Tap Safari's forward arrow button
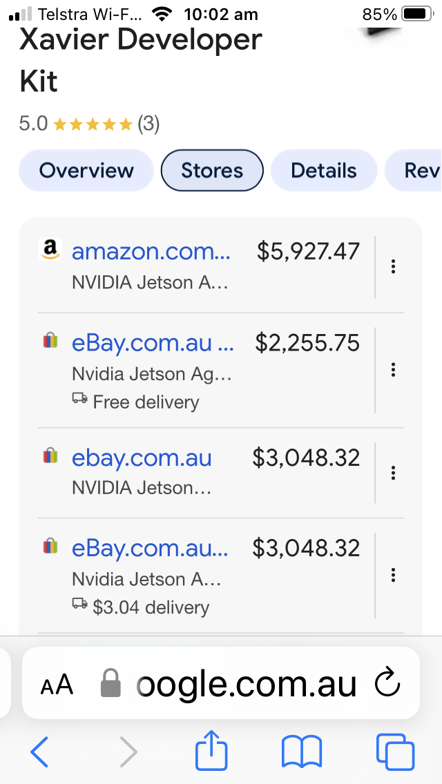Screen dimensions: 442x784 tap(129, 751)
